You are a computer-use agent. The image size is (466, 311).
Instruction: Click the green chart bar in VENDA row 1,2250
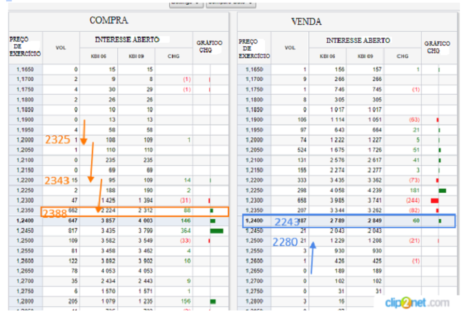coord(442,190)
